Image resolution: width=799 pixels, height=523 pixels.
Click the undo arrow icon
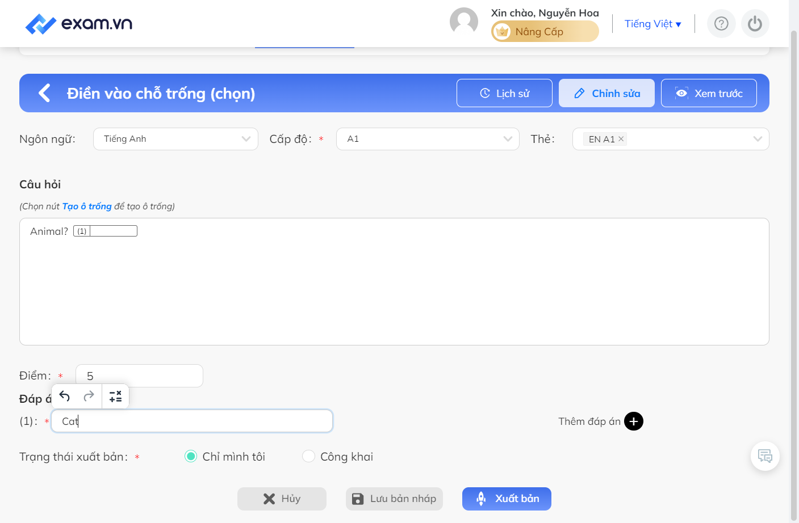pos(65,396)
